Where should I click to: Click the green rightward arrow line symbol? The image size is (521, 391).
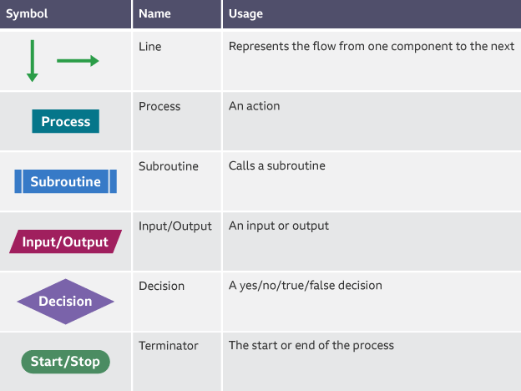point(78,61)
